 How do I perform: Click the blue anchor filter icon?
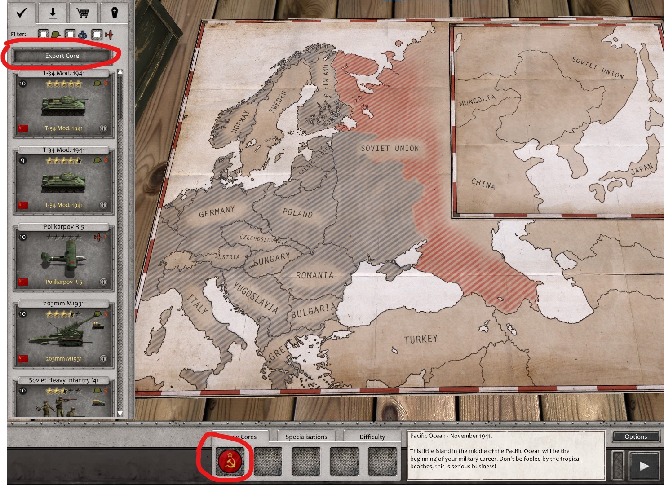click(x=83, y=35)
